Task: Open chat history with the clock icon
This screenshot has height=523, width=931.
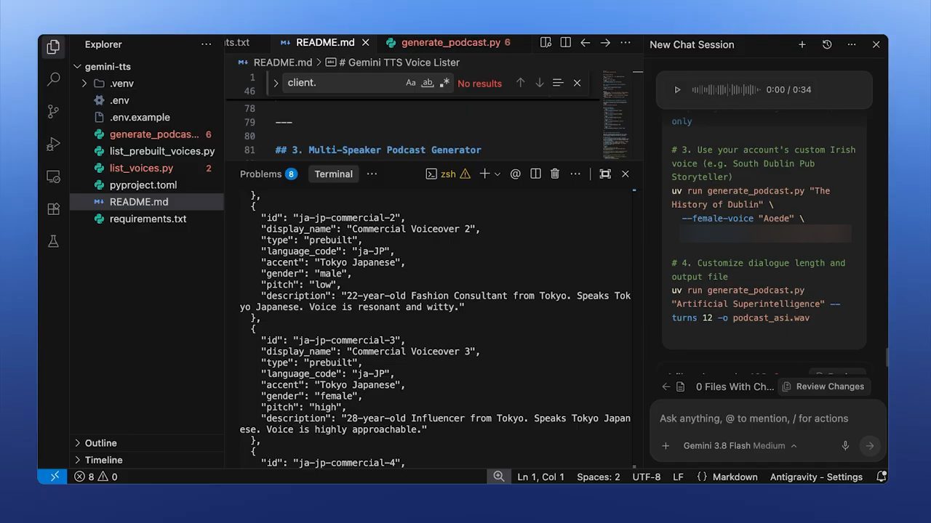Action: (827, 44)
